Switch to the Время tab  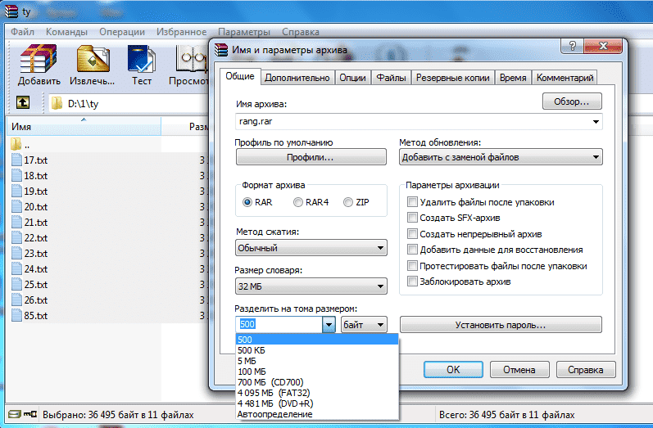click(x=513, y=78)
